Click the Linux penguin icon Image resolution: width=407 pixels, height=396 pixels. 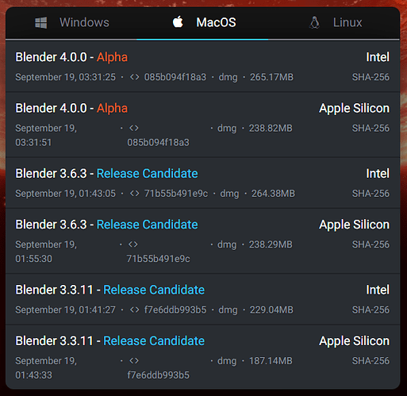(314, 23)
